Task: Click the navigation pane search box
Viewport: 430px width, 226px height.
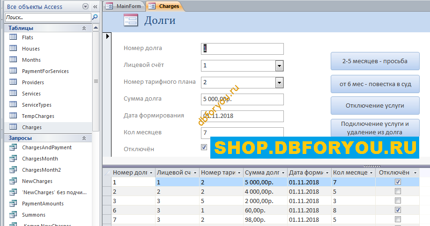Action: click(48, 17)
